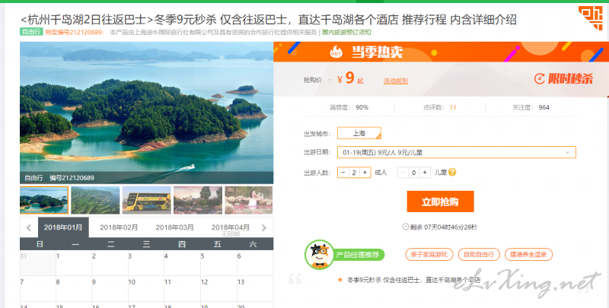Click the child count field showing 0

click(413, 172)
